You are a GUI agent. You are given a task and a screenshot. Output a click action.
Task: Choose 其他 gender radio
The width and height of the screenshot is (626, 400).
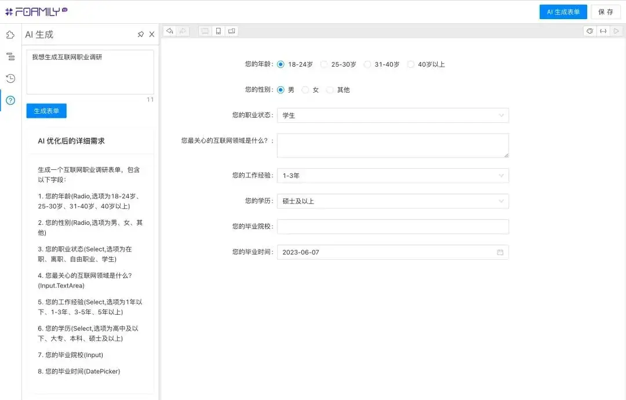tap(329, 90)
